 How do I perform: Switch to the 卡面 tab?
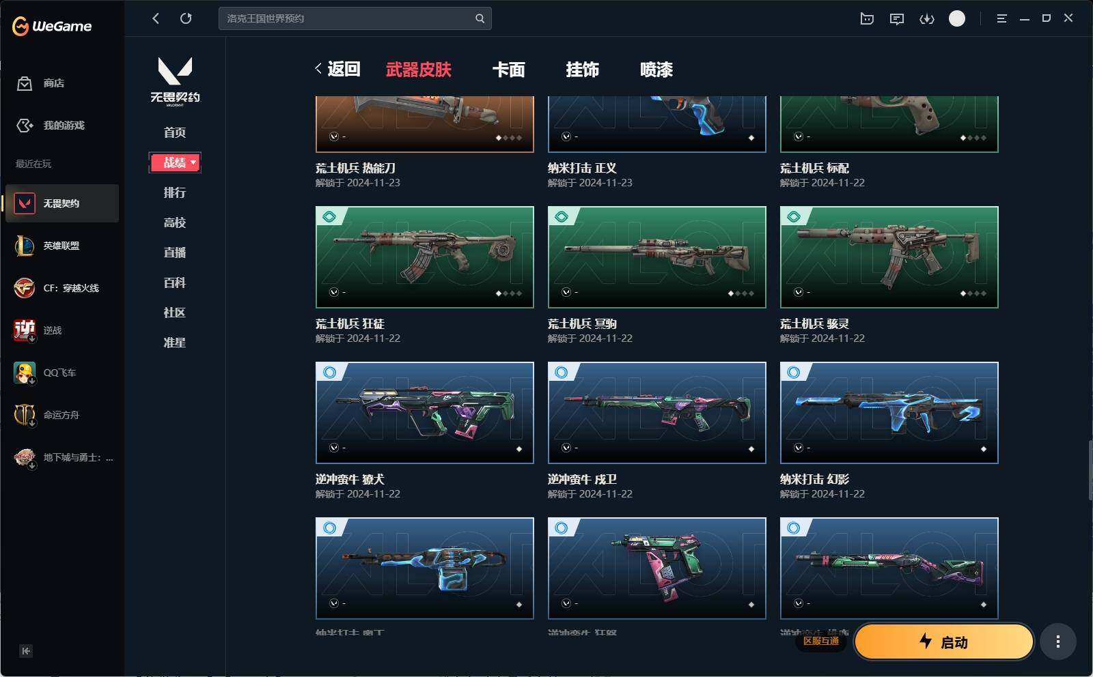click(509, 70)
